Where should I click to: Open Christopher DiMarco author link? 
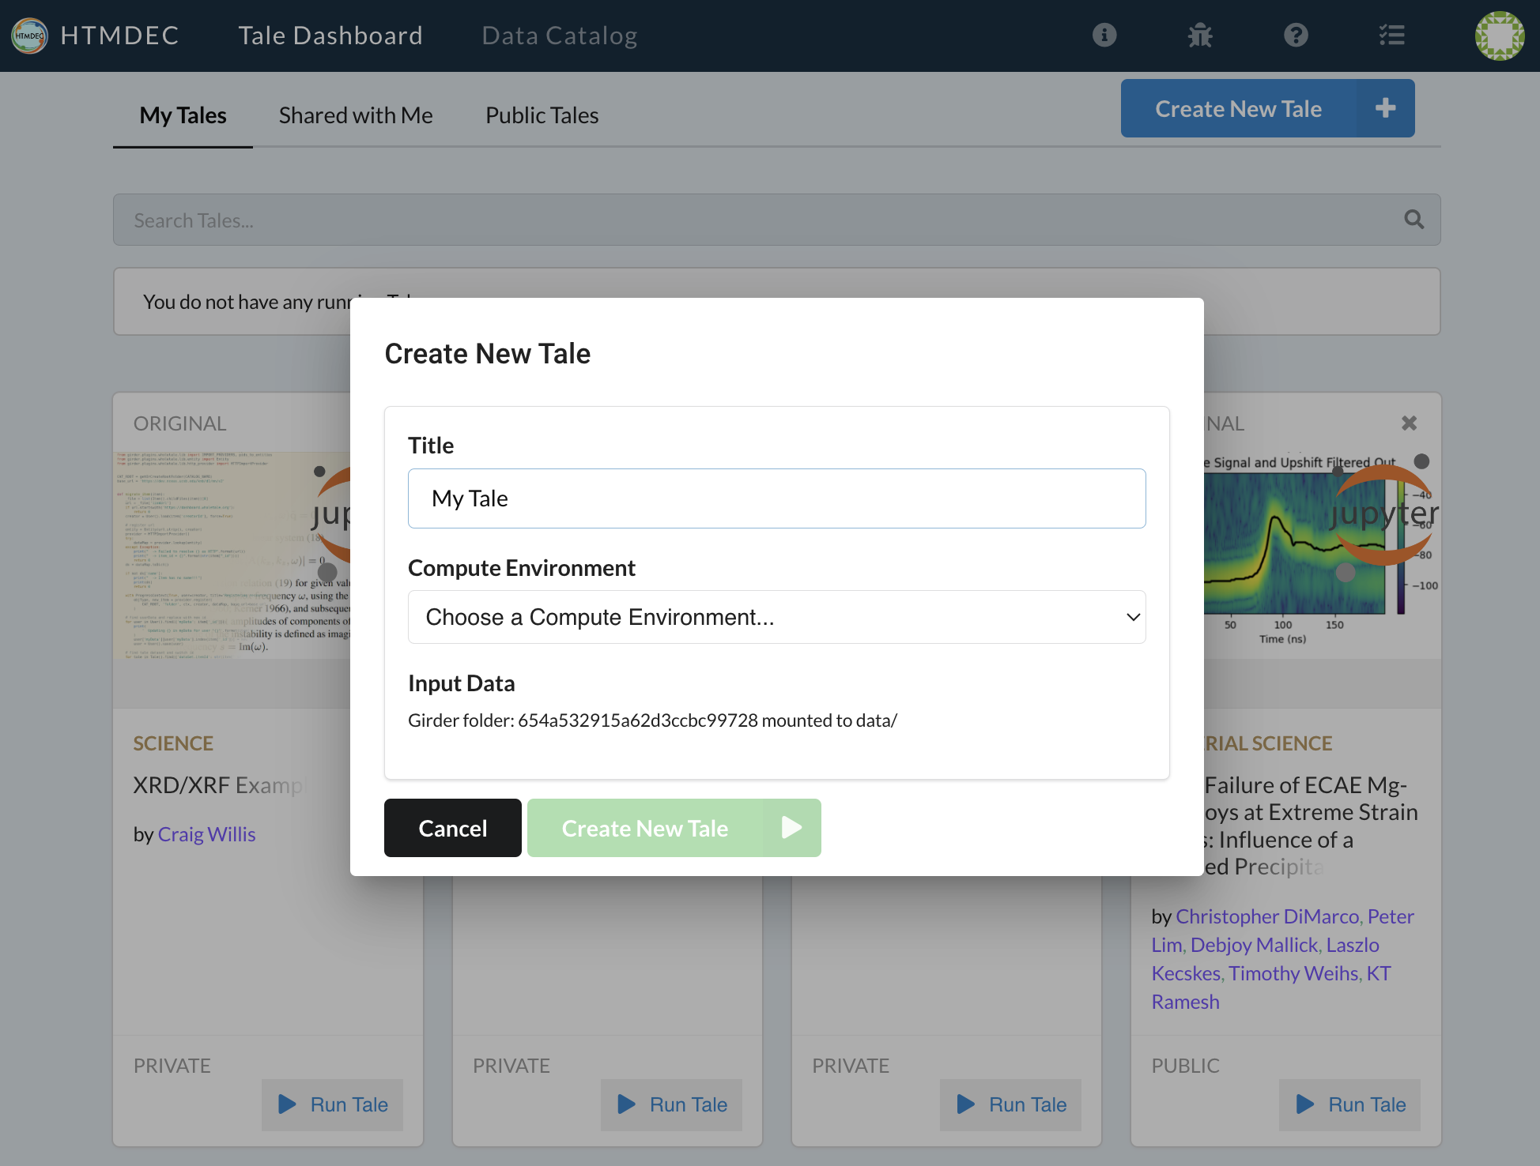[1266, 916]
